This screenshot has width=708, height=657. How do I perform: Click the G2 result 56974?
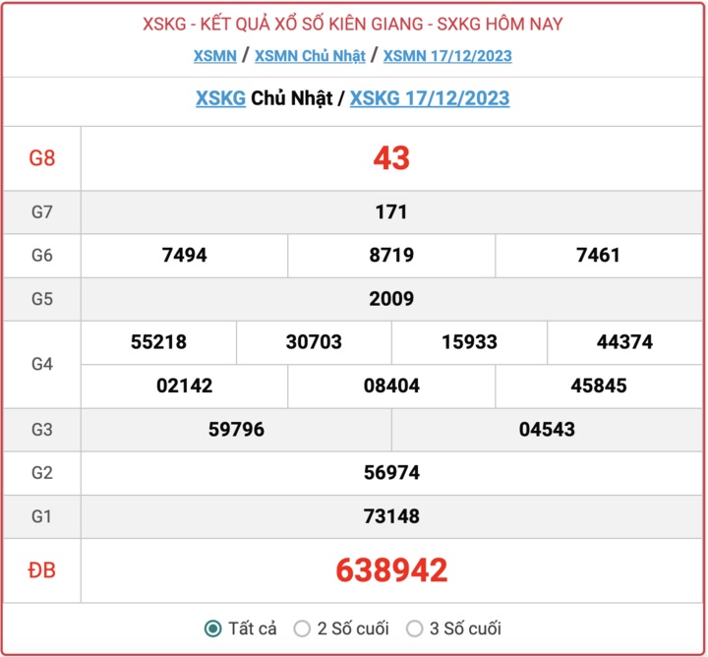pos(391,472)
